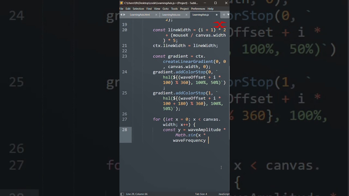This screenshot has width=349, height=196.
Task: Click the Line 28, Column 66 status
Action: tap(137, 194)
